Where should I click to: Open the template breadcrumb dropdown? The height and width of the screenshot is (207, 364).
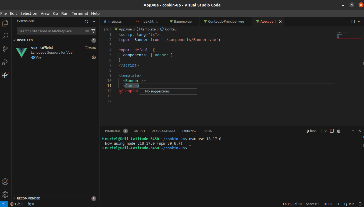[146, 29]
